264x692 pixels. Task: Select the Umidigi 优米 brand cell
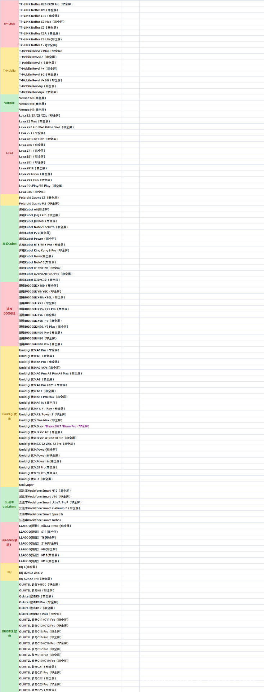pyautogui.click(x=9, y=417)
